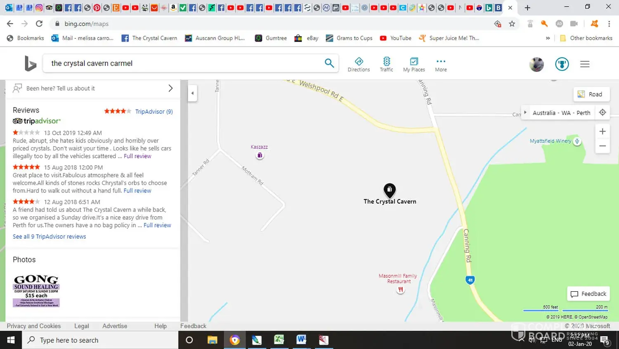This screenshot has width=619, height=349.
Task: Expand the Australia breadcrumb arrow
Action: coord(525,112)
